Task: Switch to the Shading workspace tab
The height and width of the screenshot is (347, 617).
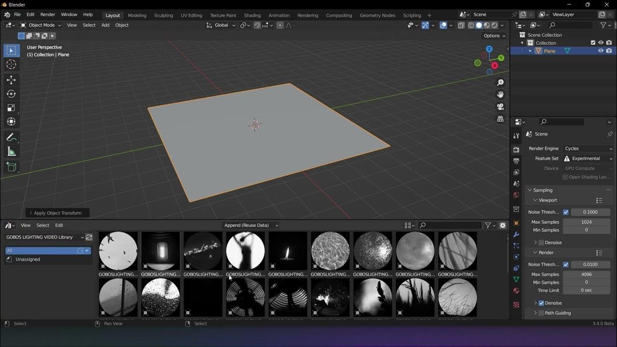Action: pos(252,15)
